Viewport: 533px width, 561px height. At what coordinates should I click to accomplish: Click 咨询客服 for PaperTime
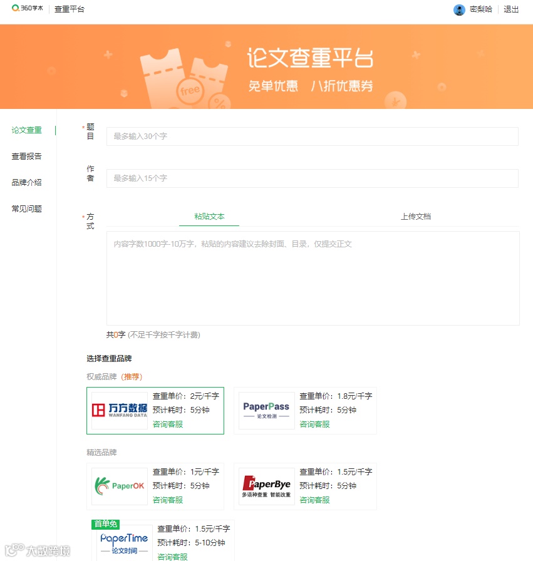pos(172,557)
